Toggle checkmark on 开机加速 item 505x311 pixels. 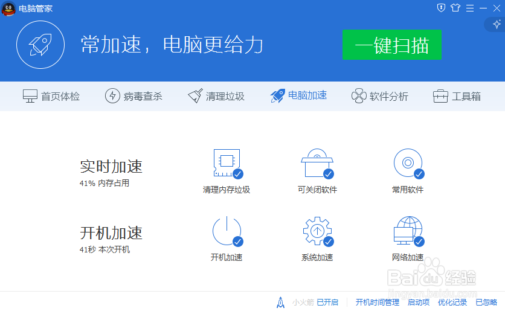238,242
